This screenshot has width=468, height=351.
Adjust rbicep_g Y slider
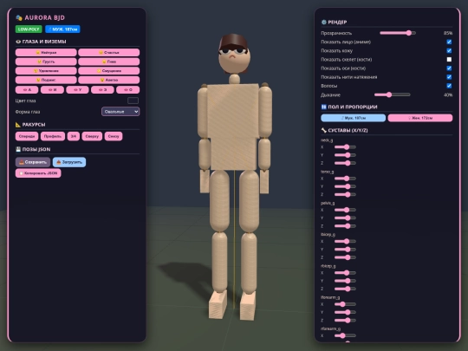pos(345,281)
